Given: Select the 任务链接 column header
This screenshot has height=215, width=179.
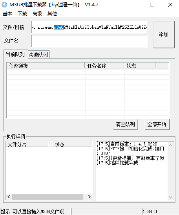Looking at the screenshot, I should (46, 66).
